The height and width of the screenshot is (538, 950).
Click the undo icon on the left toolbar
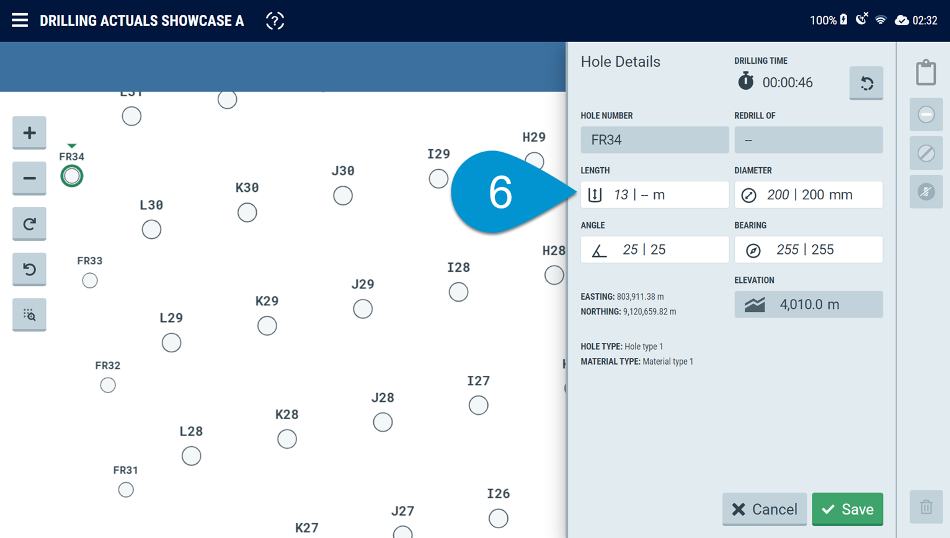click(29, 269)
